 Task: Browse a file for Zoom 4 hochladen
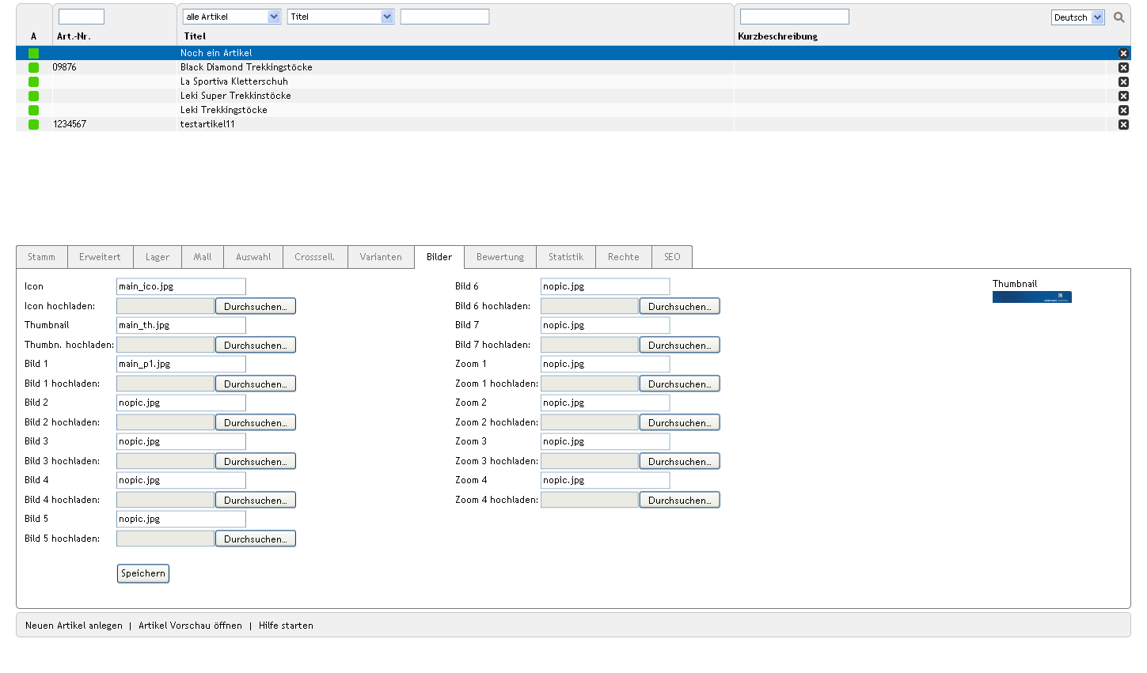pyautogui.click(x=679, y=500)
